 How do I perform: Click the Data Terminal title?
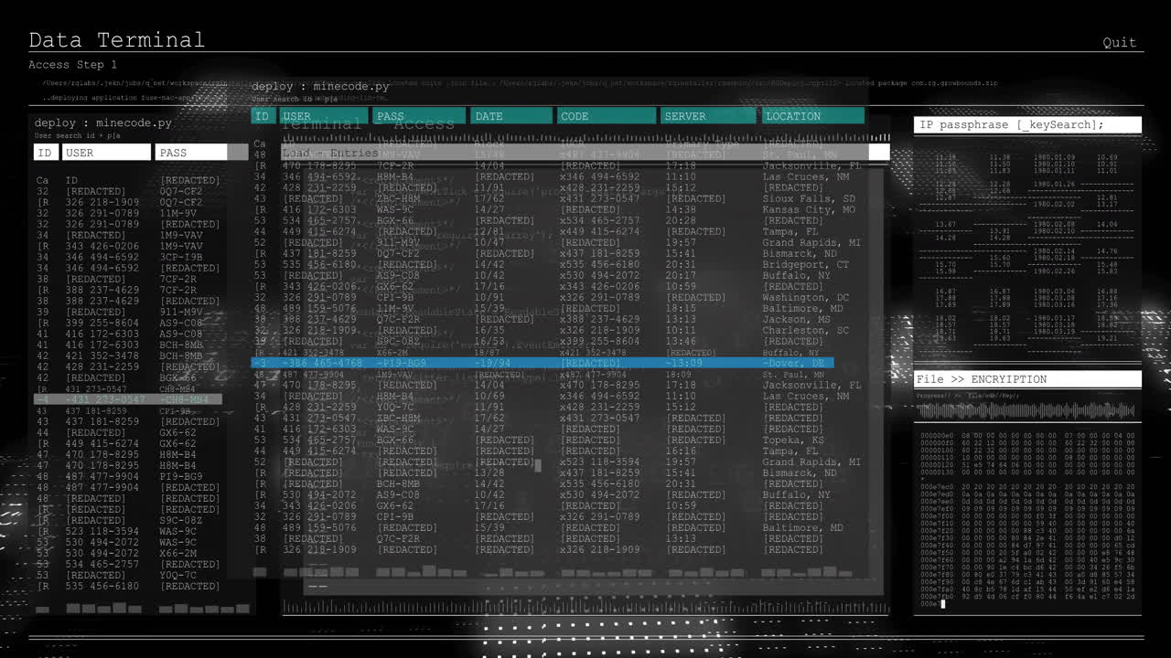116,40
